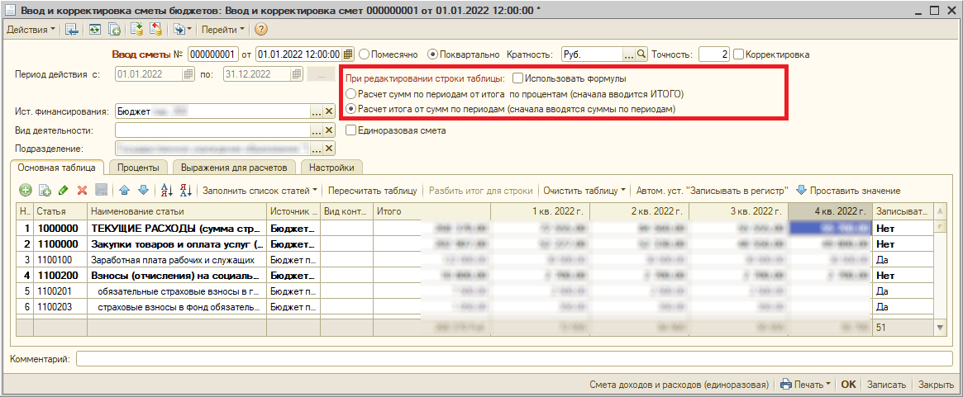Select the Помесячно radio button
The height and width of the screenshot is (397, 963).
click(x=365, y=54)
